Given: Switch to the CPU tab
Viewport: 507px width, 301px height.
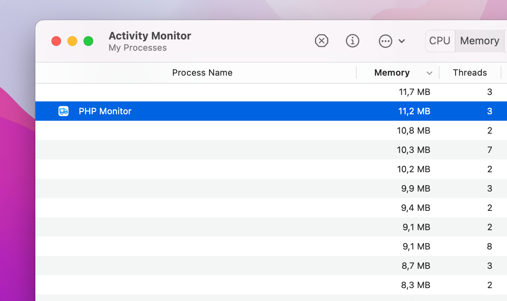Looking at the screenshot, I should click(440, 41).
